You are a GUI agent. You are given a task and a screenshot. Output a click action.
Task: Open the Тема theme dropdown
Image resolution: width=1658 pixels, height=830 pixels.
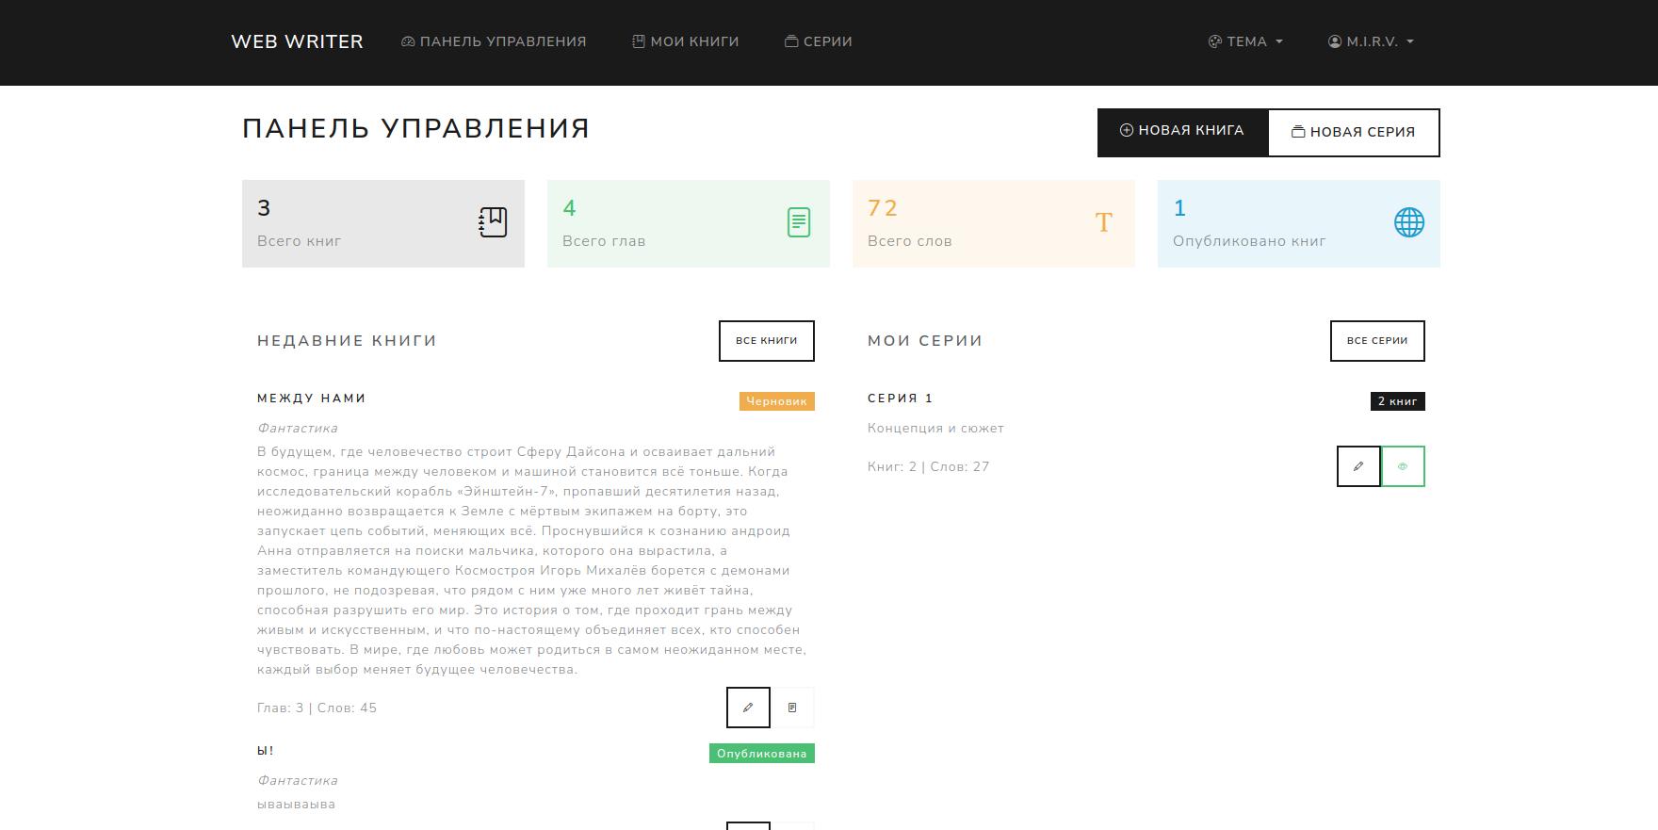1245,41
